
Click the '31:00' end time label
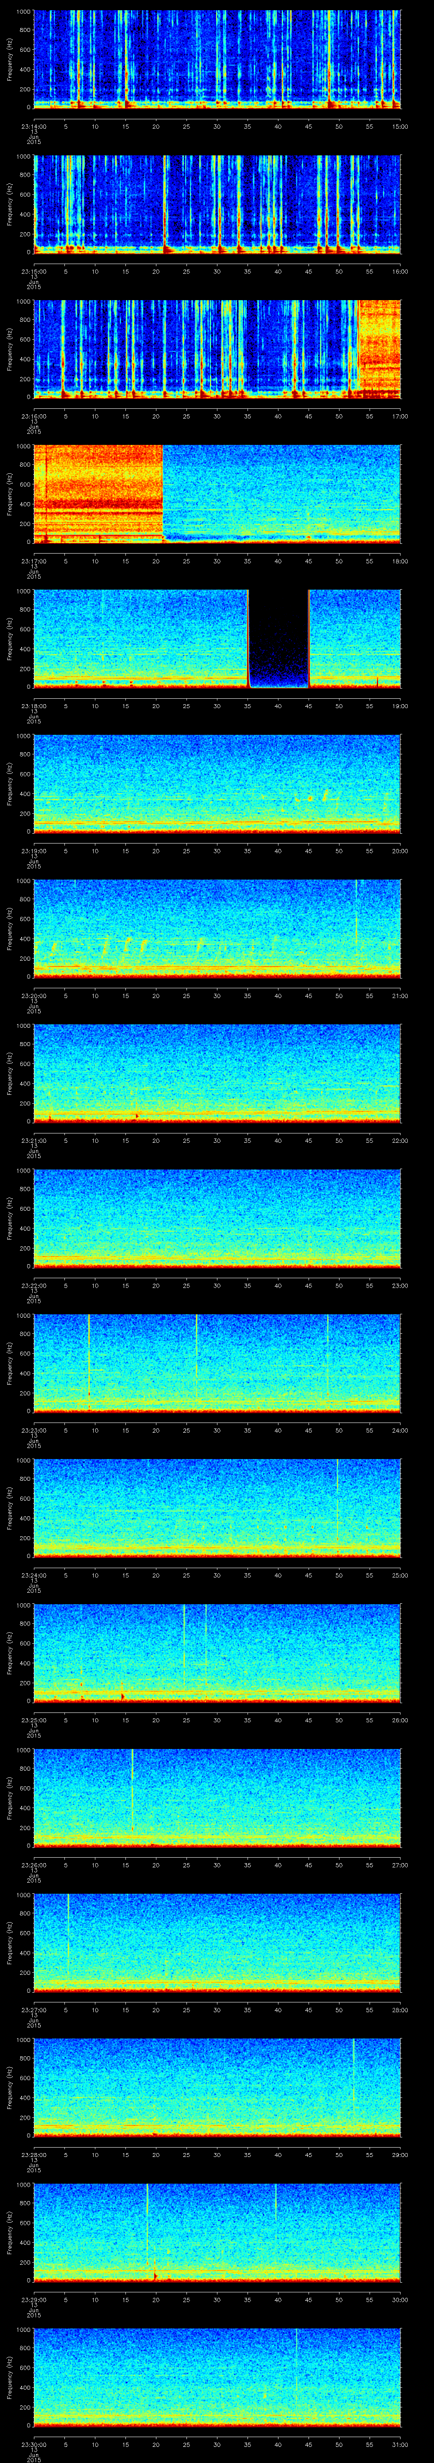click(x=400, y=2444)
